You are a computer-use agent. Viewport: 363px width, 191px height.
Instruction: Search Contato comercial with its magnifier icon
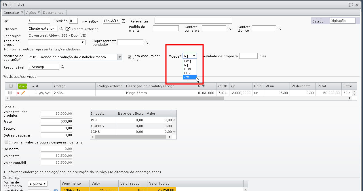pyautogui.click(x=229, y=29)
